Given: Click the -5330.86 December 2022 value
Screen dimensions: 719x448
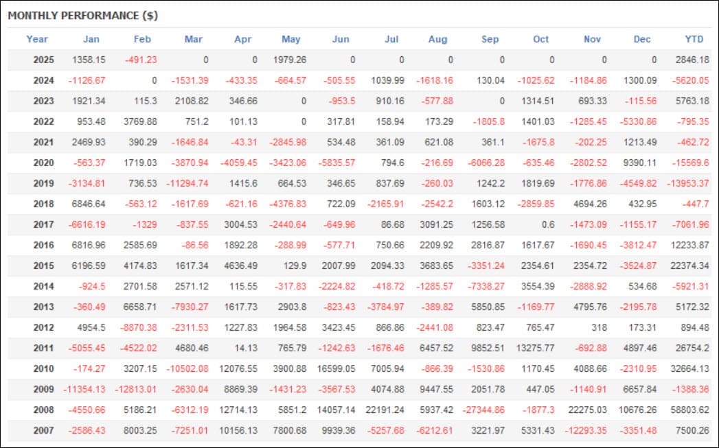Looking at the screenshot, I should point(638,122).
